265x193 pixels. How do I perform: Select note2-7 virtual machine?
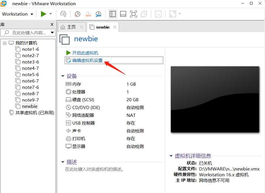(x=31, y=55)
